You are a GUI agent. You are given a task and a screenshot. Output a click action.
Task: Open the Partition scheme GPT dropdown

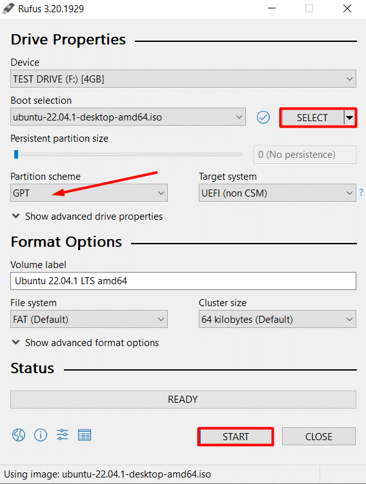(x=89, y=193)
